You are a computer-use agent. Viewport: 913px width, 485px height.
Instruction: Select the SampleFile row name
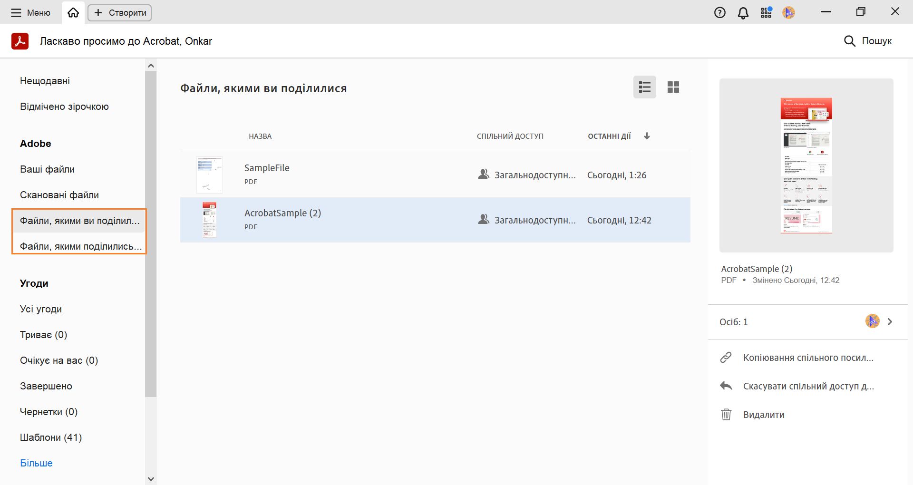coord(267,168)
